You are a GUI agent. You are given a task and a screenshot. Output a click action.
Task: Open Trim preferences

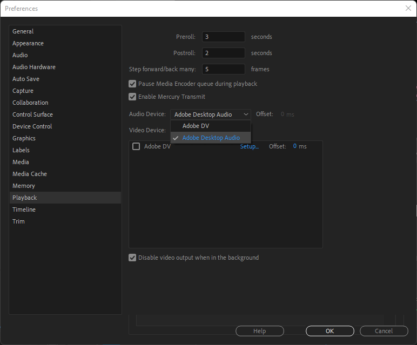[x=65, y=221]
